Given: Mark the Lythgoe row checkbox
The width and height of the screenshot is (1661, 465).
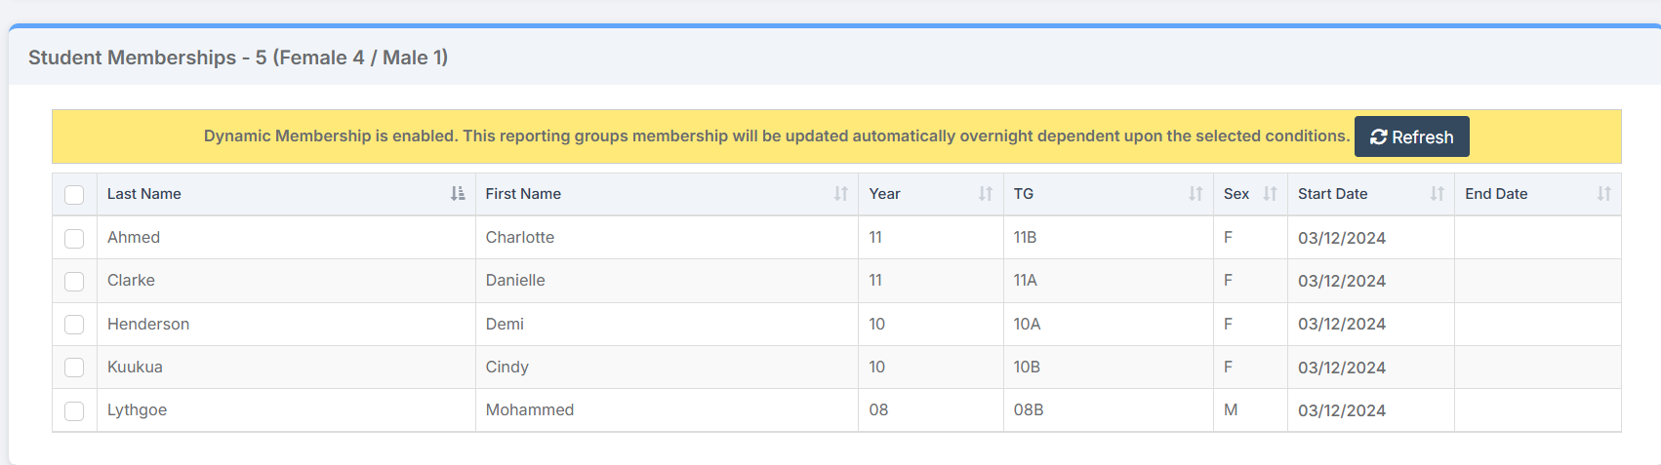Looking at the screenshot, I should click(x=74, y=410).
